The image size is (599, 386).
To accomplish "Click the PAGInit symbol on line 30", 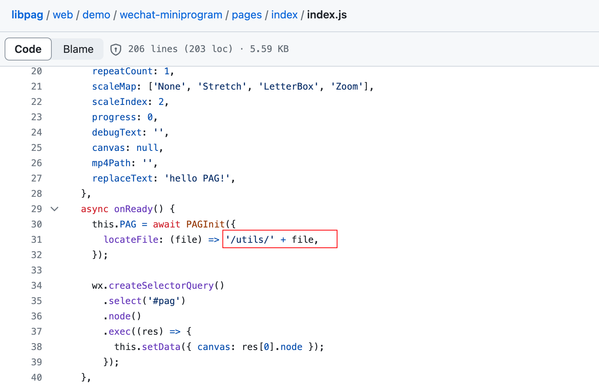I will click(206, 224).
